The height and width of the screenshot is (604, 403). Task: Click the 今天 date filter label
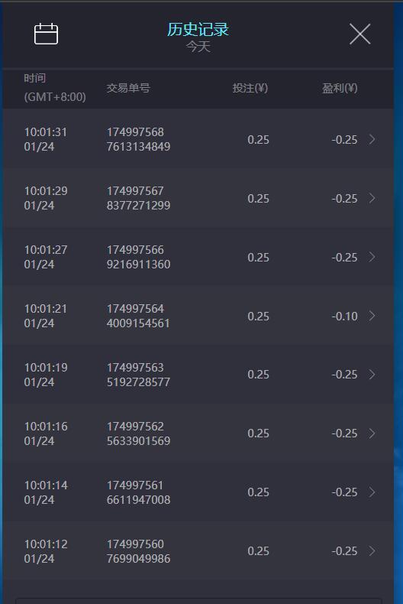[198, 47]
